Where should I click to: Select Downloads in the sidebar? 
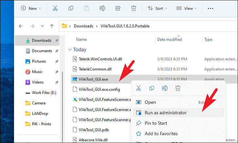tap(37, 40)
